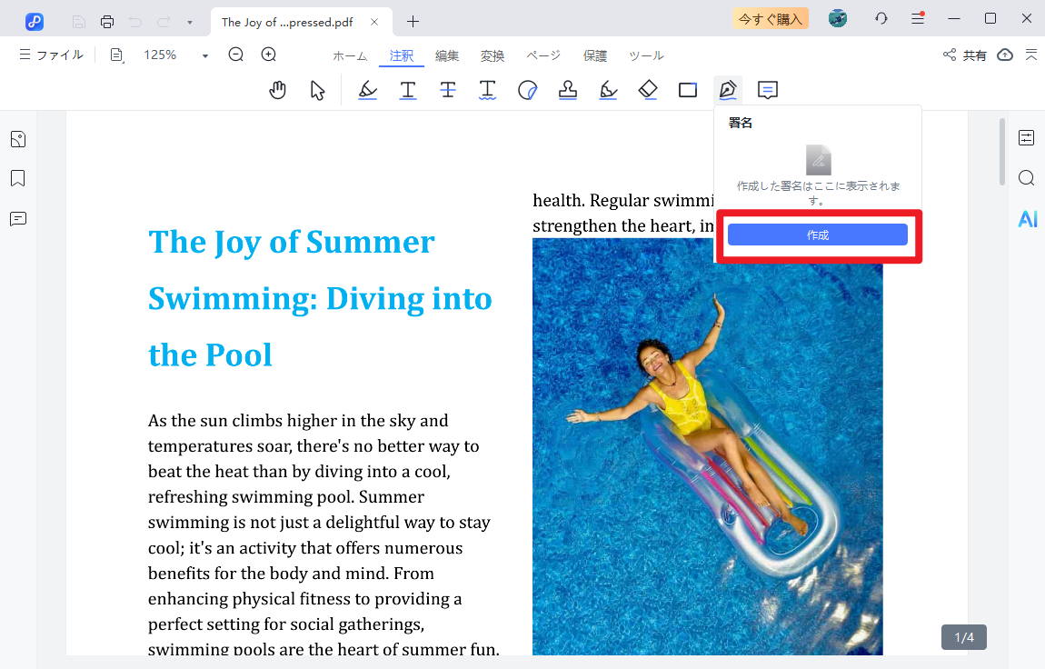Image resolution: width=1045 pixels, height=669 pixels.
Task: Open the quick access toolbar dropdown arrow
Action: [x=189, y=22]
